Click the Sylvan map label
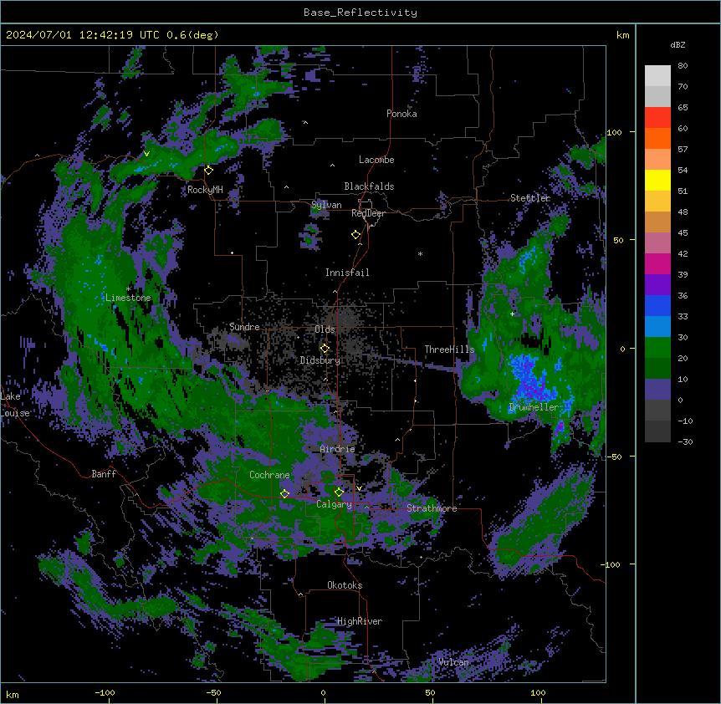 tap(326, 205)
